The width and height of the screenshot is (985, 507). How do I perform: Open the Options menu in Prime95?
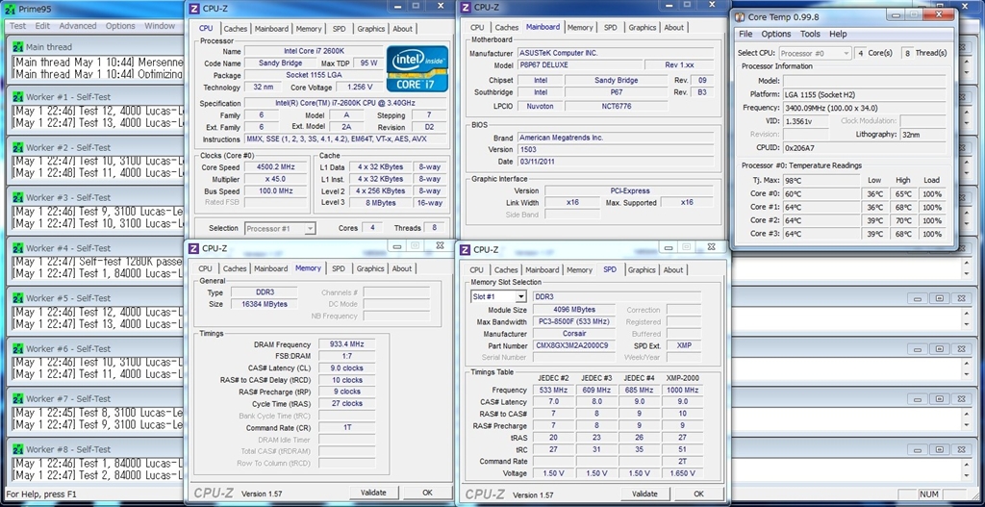click(x=120, y=26)
